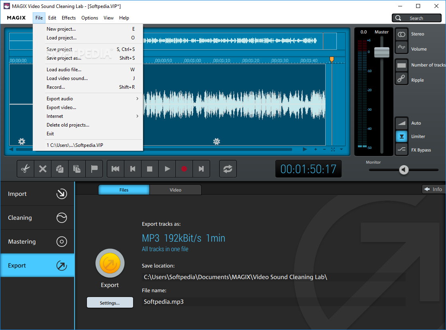This screenshot has width=446, height=330.
Task: Switch to the Video tab
Action: point(175,190)
